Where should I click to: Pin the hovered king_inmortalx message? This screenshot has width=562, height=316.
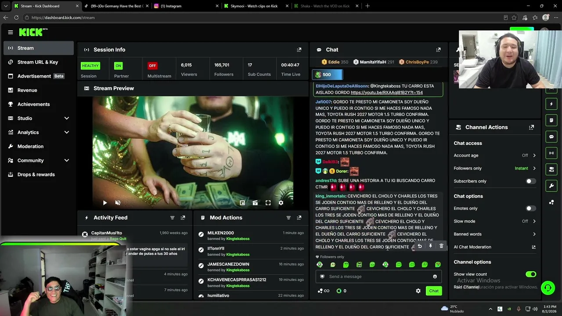[x=430, y=246]
